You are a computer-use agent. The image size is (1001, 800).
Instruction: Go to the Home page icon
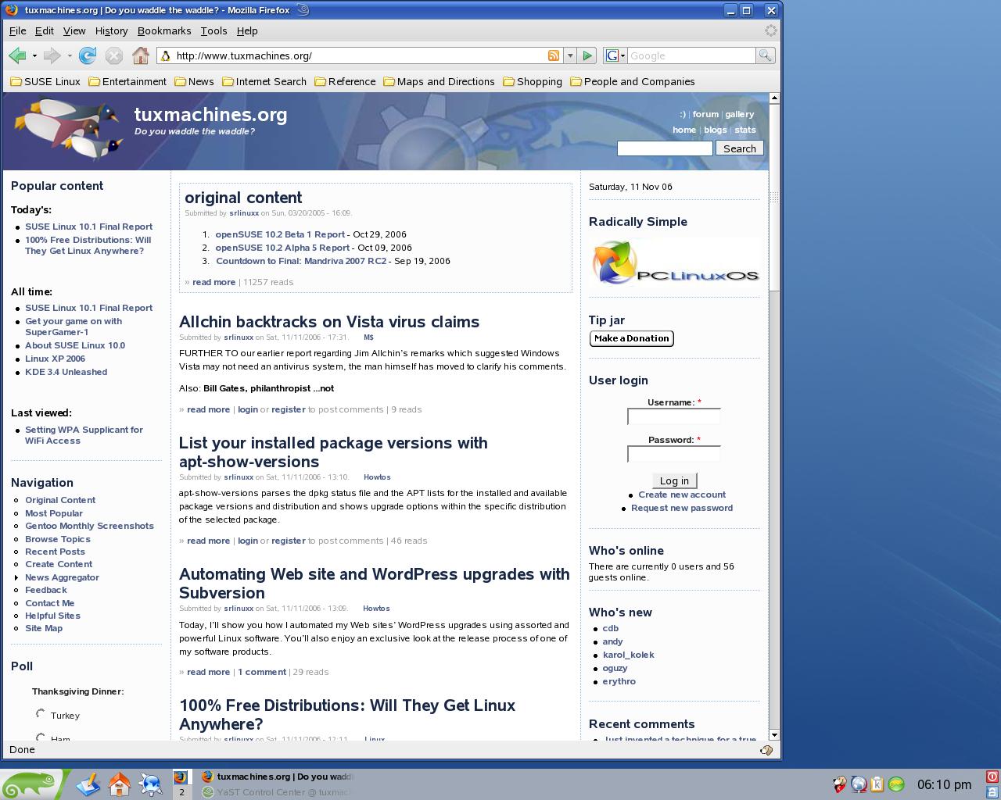coord(141,55)
